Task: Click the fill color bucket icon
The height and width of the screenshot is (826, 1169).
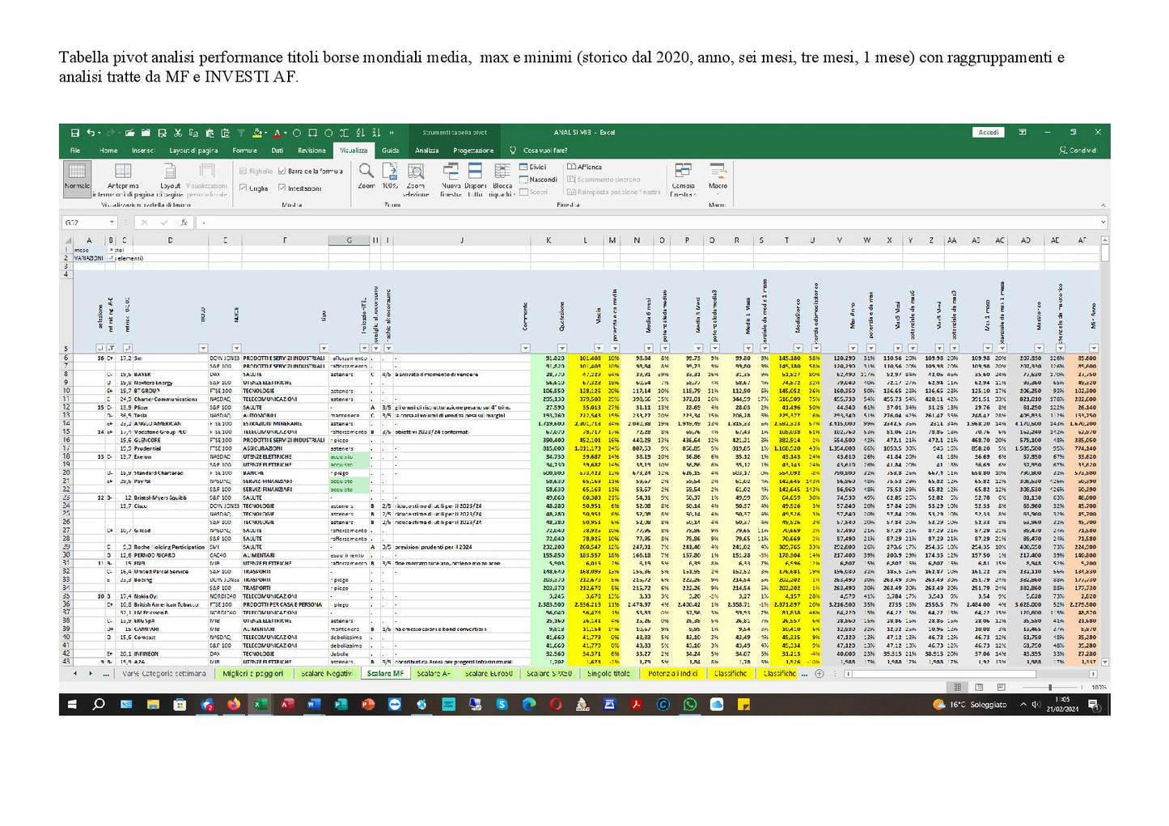Action: [257, 133]
